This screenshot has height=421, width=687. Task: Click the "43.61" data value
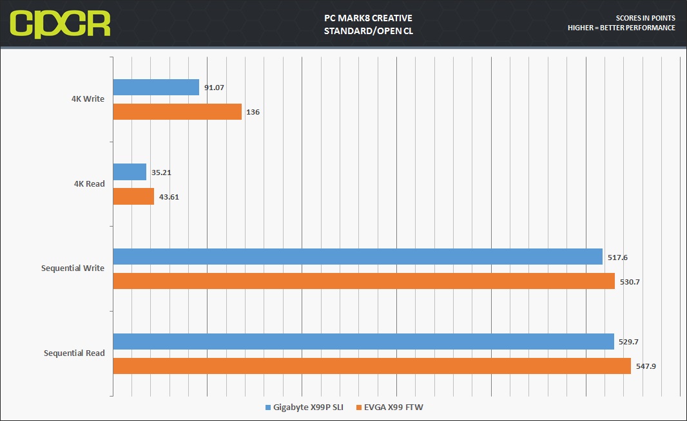(x=169, y=197)
